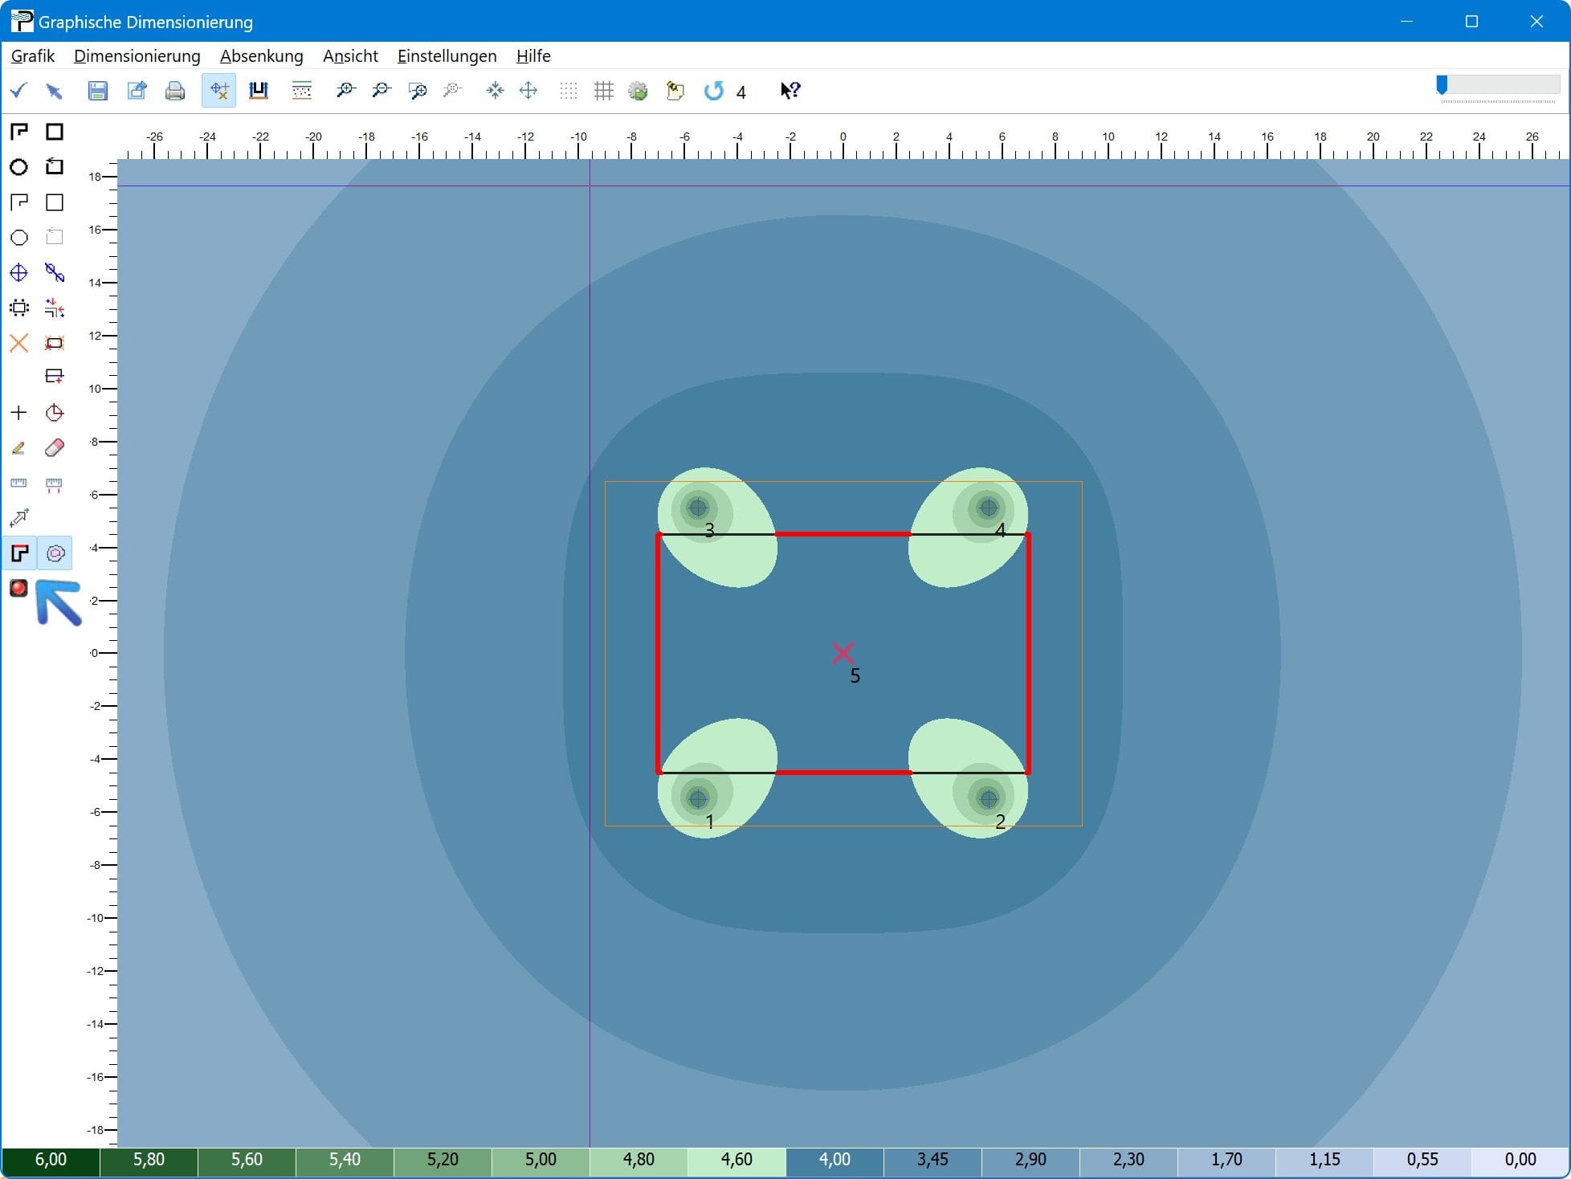Toggle the grid lines display

[x=603, y=91]
